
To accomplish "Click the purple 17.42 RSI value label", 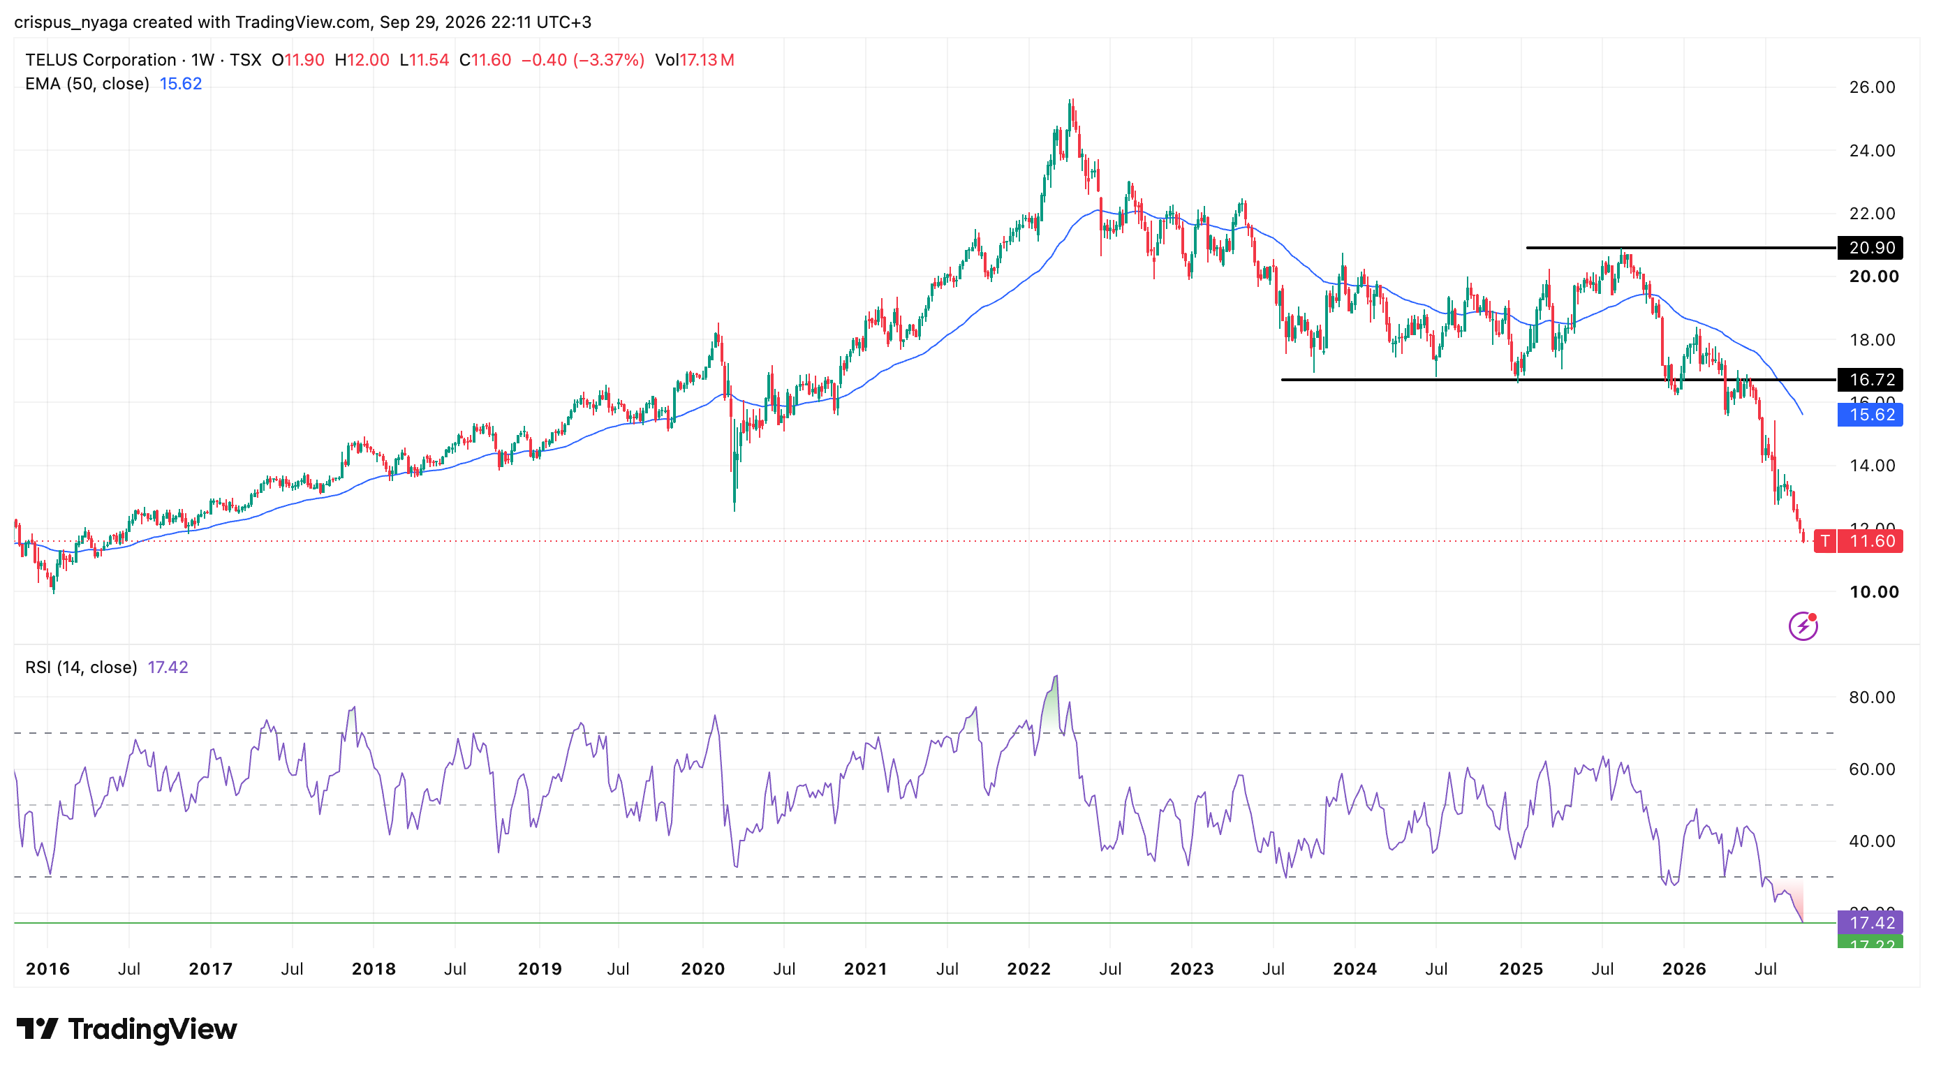I will pos(1870,922).
